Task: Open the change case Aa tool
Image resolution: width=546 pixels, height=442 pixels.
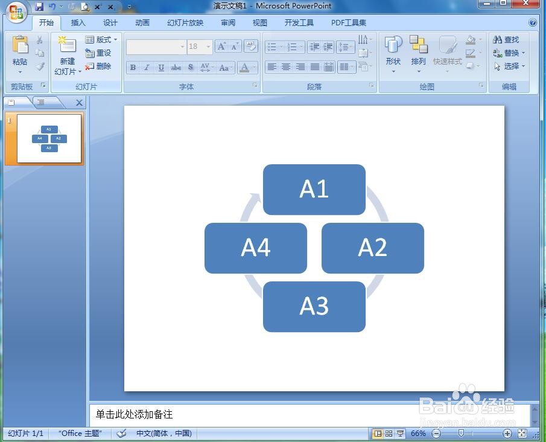Action: (x=225, y=67)
